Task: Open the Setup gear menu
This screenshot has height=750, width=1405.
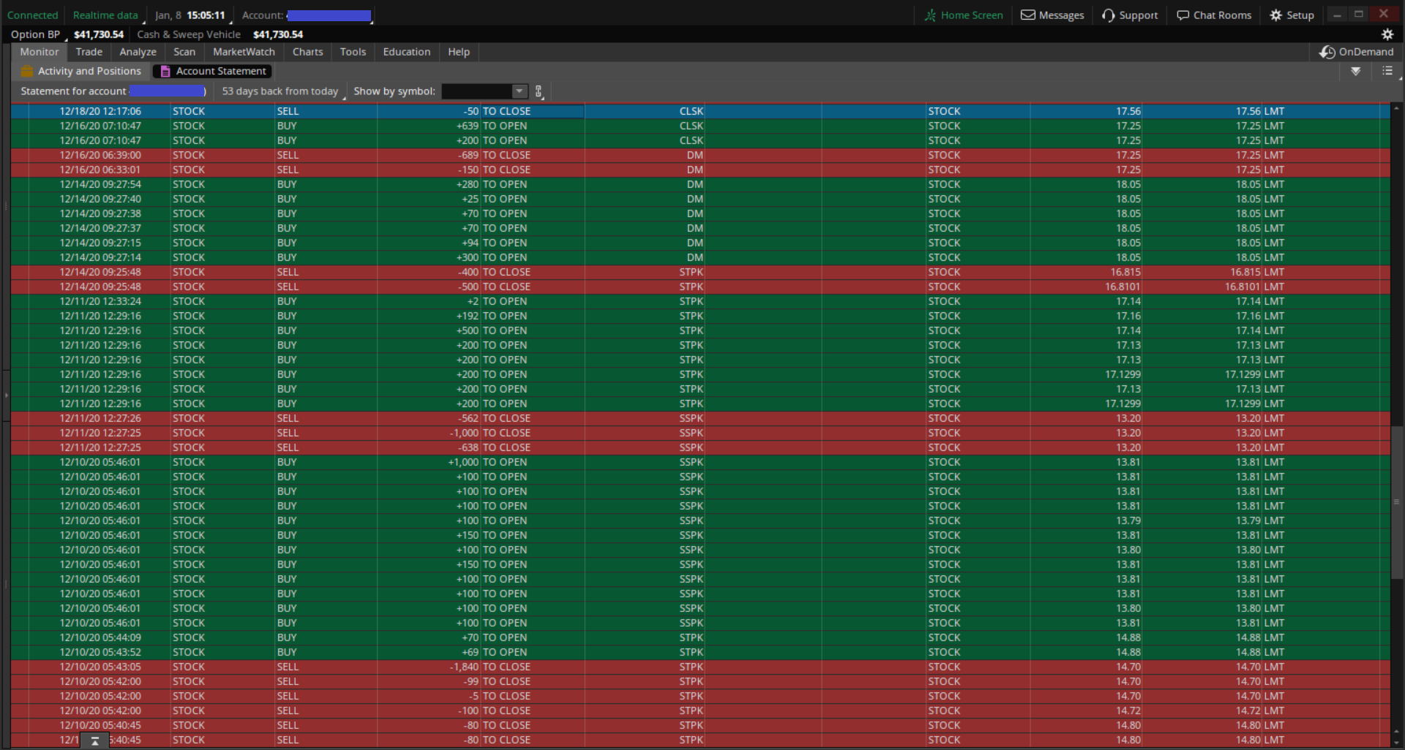Action: 1292,15
